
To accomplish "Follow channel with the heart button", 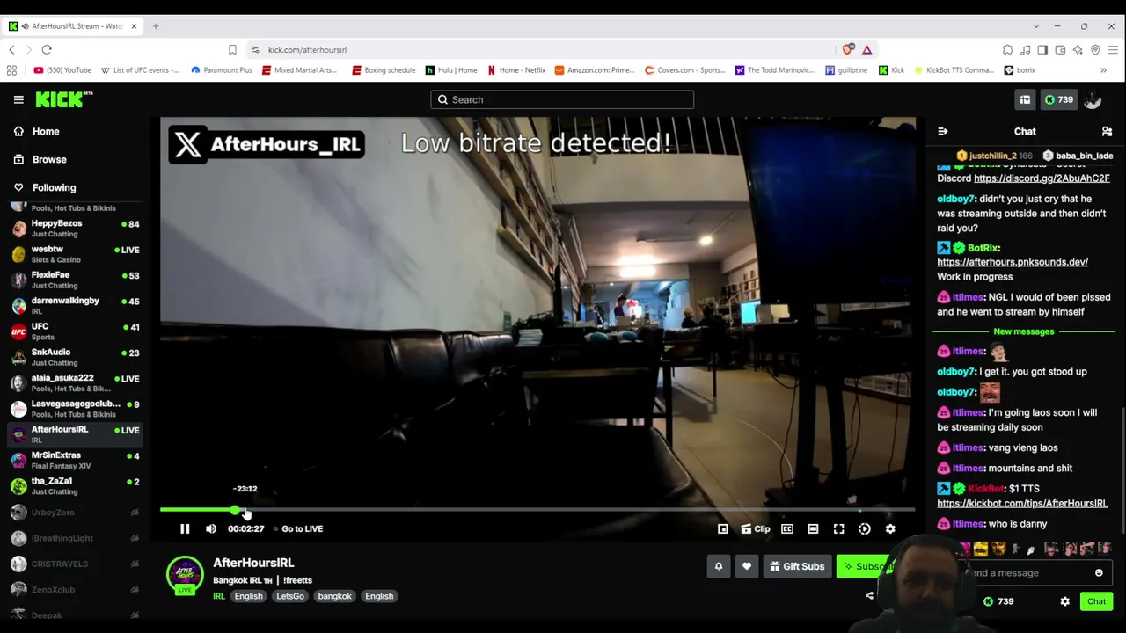I will pyautogui.click(x=747, y=566).
